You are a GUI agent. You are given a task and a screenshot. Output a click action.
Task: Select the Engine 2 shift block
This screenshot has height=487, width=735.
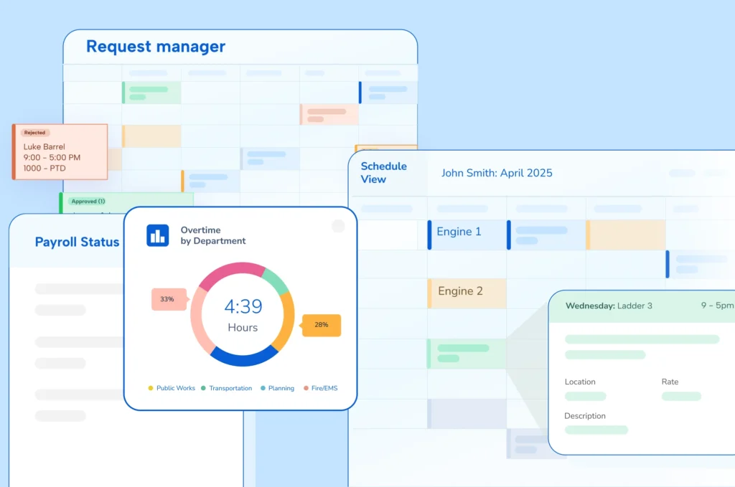467,293
